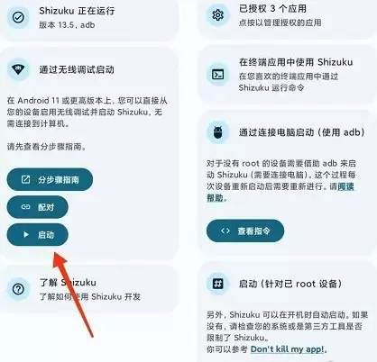Tap the checkmark status icon beside Shizuku 正在运行

coord(18,18)
